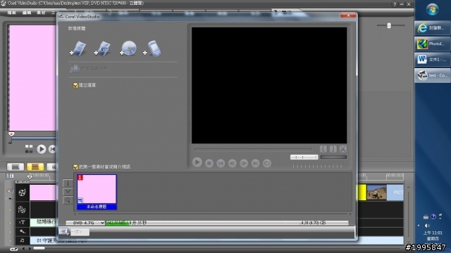The height and width of the screenshot is (253, 451).
Task: Set the mark-out bracket in preview
Action: [333, 149]
